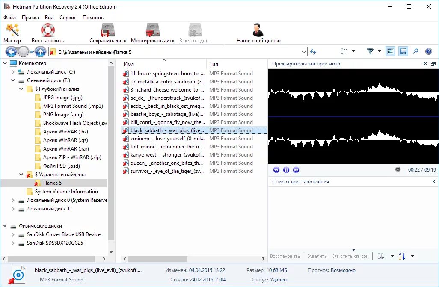
Task: Click the file list horizontal scrollbar
Action: tap(157, 259)
